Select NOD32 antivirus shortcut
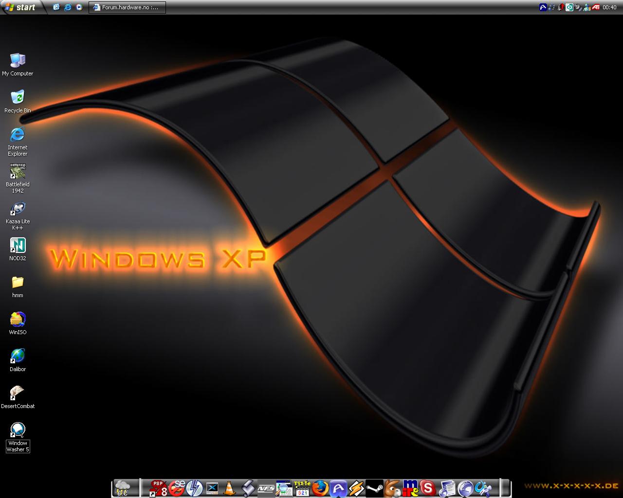Viewport: 623px width, 498px height. point(18,249)
